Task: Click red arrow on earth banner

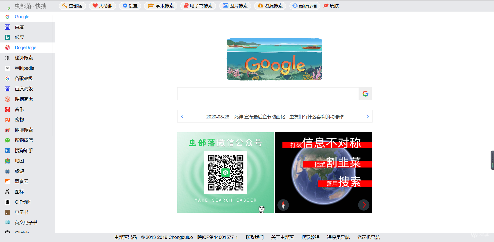Action: [x=364, y=205]
